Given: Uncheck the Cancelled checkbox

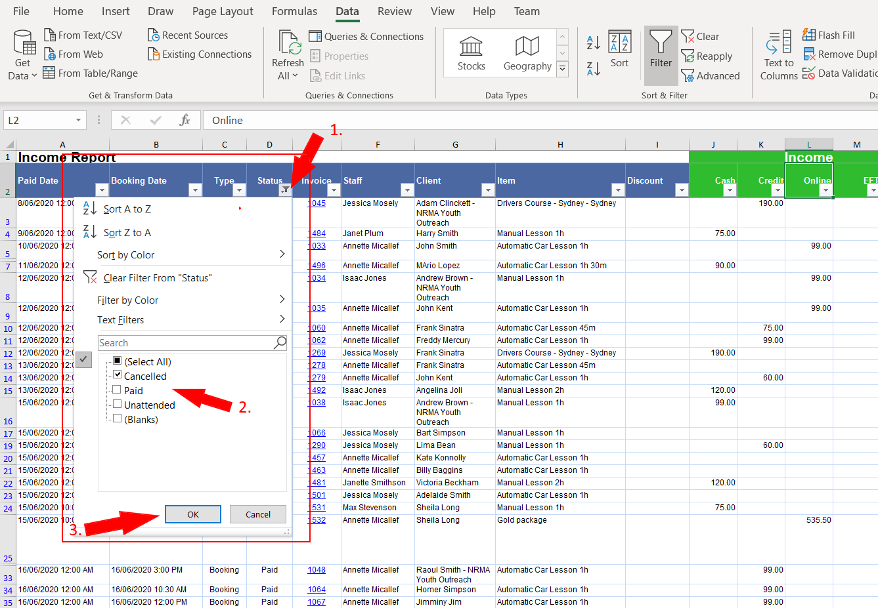Looking at the screenshot, I should pyautogui.click(x=117, y=375).
